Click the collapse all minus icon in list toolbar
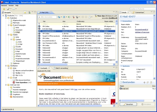The width and height of the screenshot is (157, 112). (x=86, y=17)
